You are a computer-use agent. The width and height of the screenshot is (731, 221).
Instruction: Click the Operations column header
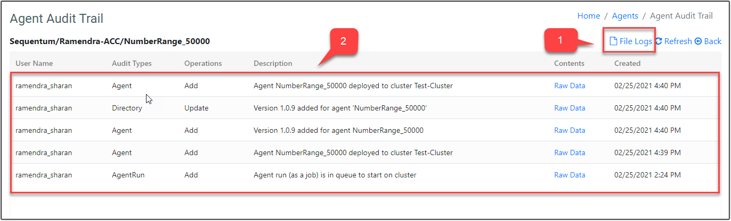(x=203, y=63)
